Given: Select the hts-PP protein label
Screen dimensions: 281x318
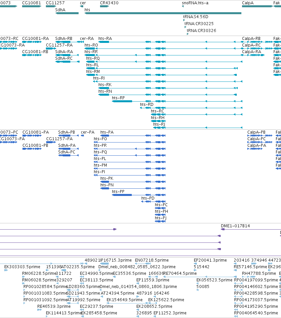Looking at the screenshot, I should tap(118, 192).
